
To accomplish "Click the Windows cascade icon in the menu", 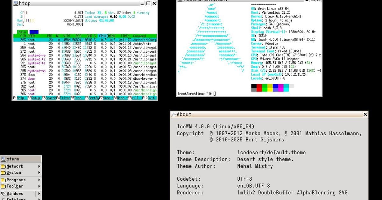I will point(3,193).
